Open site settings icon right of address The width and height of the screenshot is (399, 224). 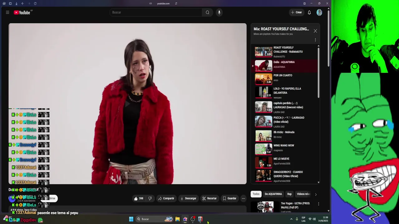click(x=176, y=3)
